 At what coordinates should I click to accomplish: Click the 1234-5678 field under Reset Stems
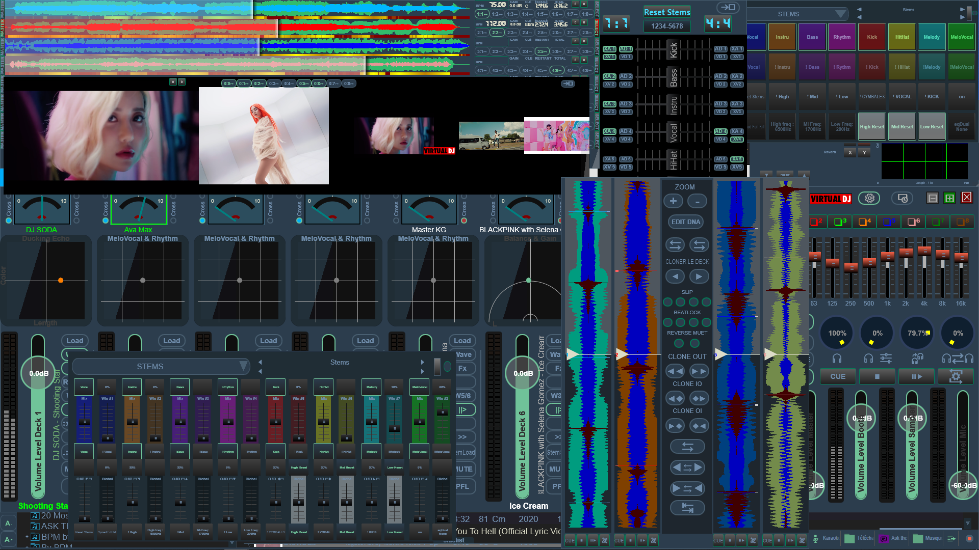pyautogui.click(x=667, y=26)
